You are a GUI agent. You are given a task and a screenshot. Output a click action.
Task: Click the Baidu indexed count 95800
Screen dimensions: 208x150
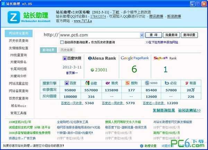pos(70,90)
